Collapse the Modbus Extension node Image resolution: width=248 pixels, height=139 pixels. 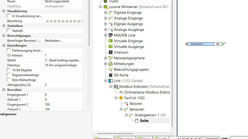[111, 86]
